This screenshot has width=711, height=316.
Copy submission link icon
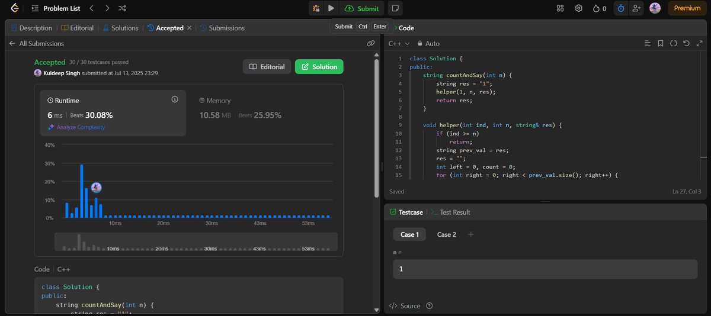(371, 43)
